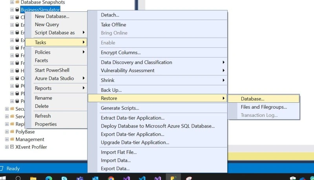This screenshot has height=180, width=314.
Task: Select Generate Scripts... in the Tasks menu
Action: [x=157, y=108]
